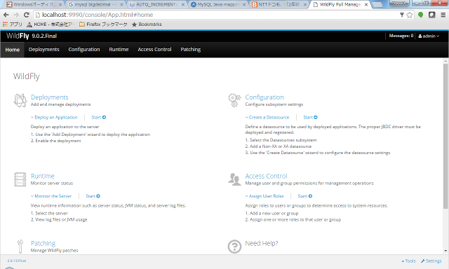Image resolution: width=449 pixels, height=269 pixels.
Task: Expand the Tools panel in footer
Action: pos(408,261)
